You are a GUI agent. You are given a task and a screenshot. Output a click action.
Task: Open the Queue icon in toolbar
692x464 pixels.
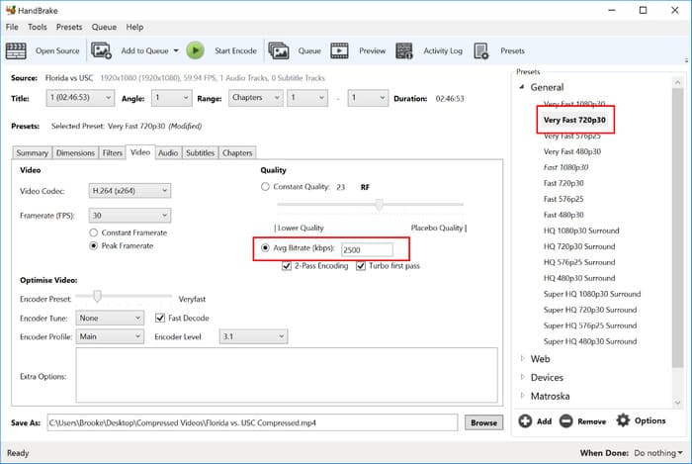pyautogui.click(x=279, y=50)
